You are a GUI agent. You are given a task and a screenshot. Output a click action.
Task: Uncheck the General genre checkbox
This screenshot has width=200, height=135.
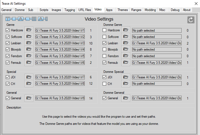(7, 98)
